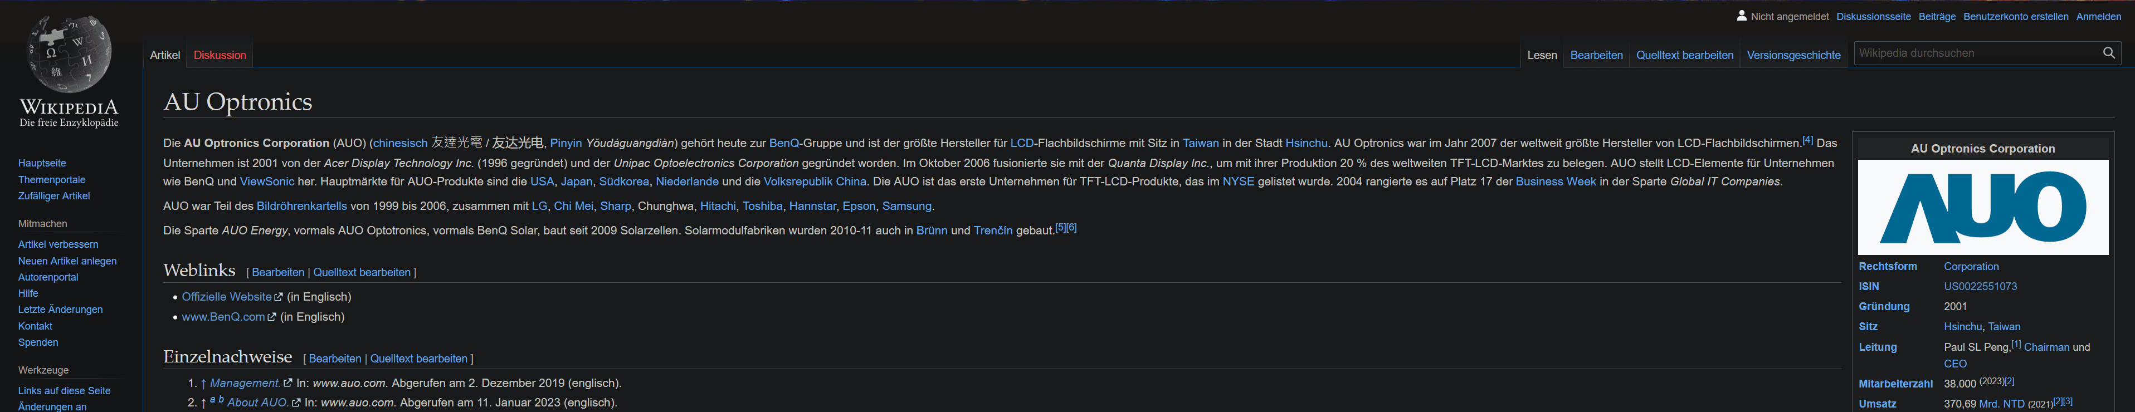Image resolution: width=2135 pixels, height=412 pixels.
Task: Click Beiträge in the top bar
Action: tap(1936, 17)
